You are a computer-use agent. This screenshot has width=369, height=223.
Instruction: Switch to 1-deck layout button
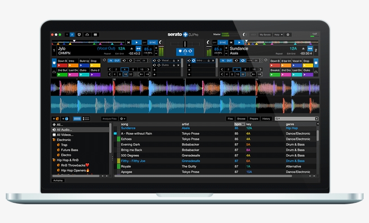click(67, 35)
